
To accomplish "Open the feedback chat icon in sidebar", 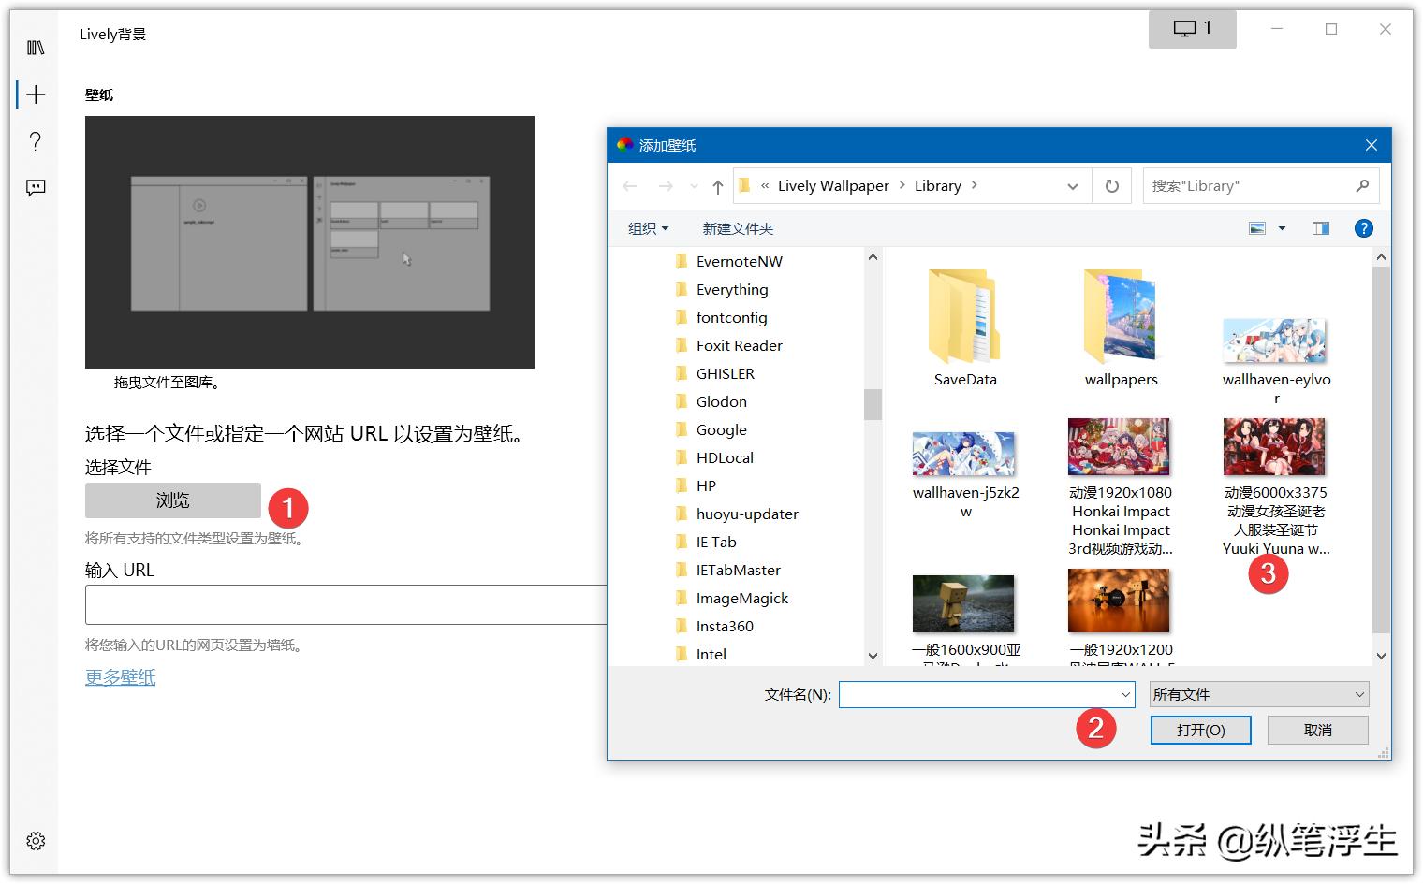I will [x=35, y=188].
